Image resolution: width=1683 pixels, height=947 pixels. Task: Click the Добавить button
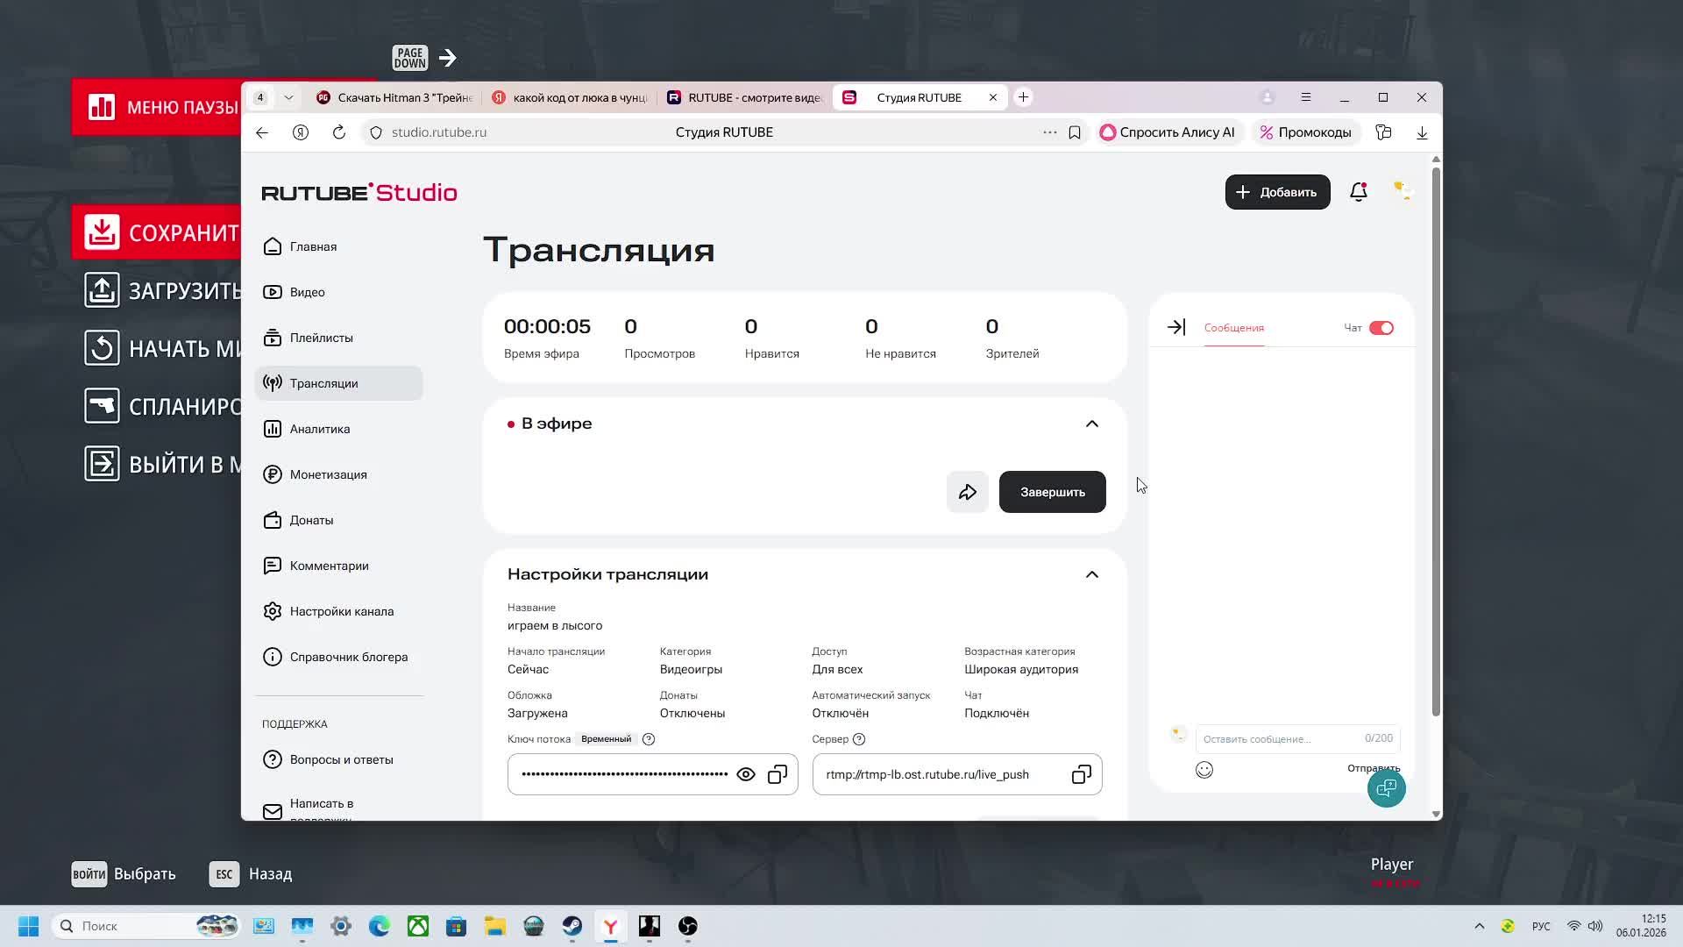[1277, 192]
